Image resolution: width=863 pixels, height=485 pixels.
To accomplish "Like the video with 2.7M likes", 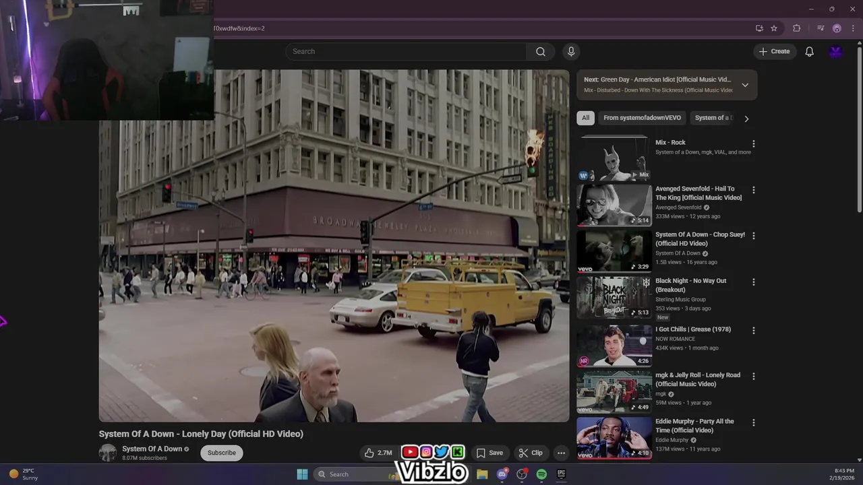I will click(378, 453).
